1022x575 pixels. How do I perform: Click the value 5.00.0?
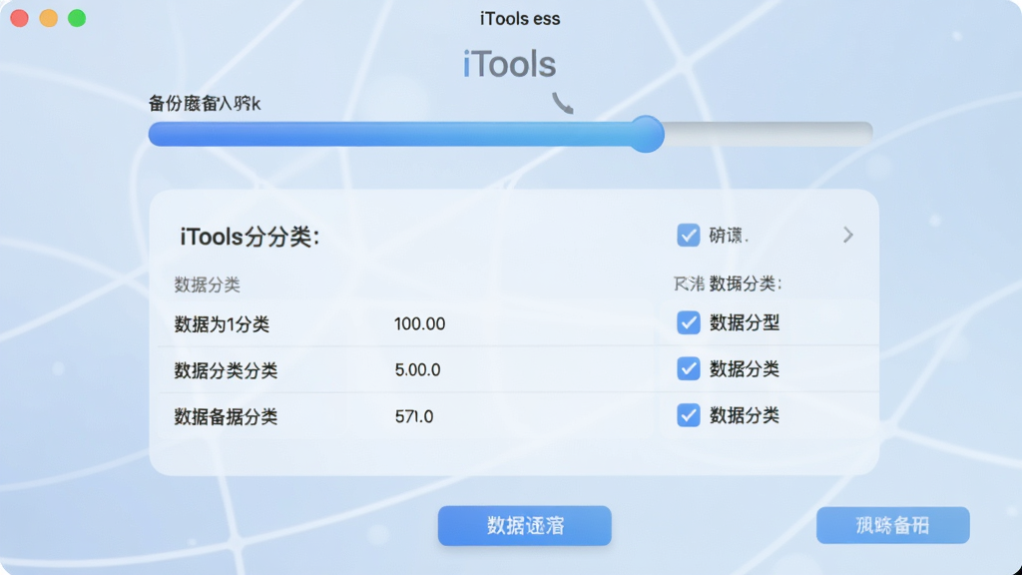pos(418,369)
